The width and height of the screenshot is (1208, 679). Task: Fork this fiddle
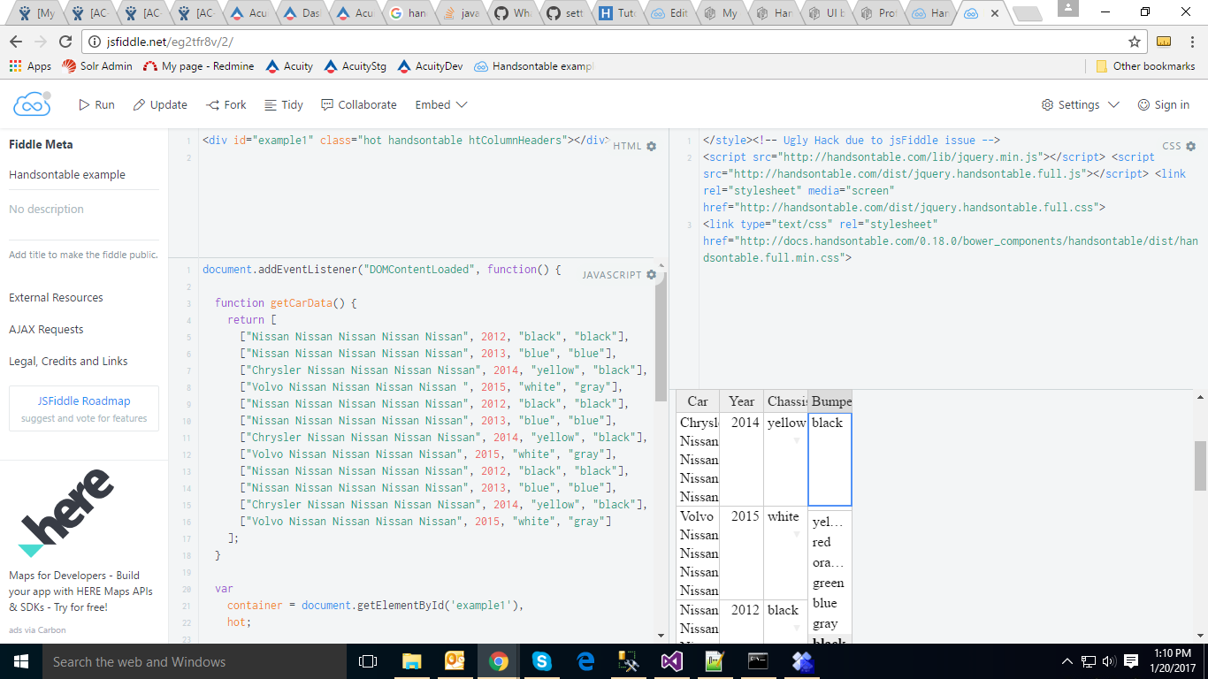[226, 104]
